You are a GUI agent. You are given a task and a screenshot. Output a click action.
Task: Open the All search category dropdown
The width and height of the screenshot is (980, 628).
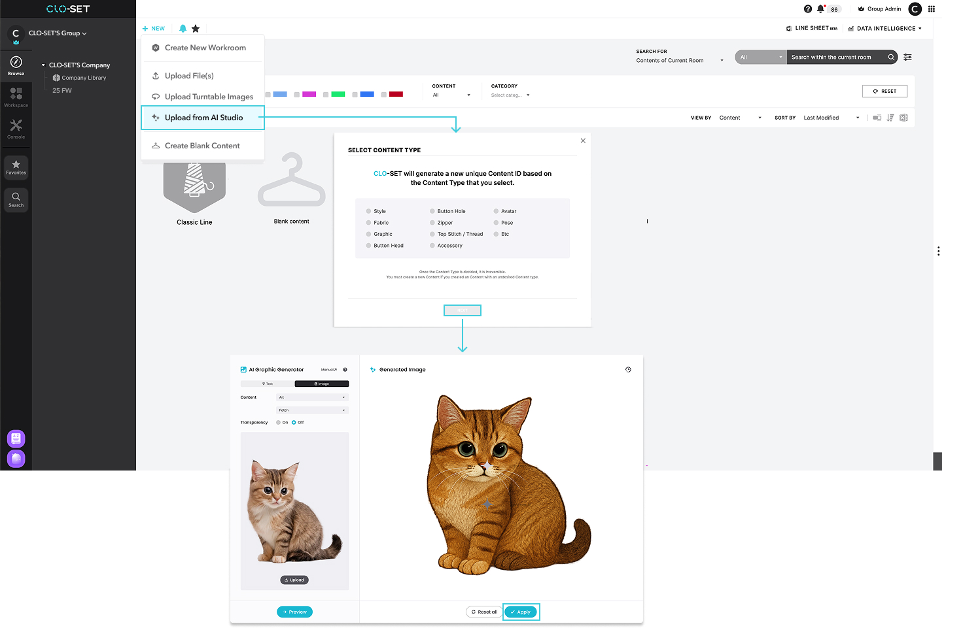point(761,57)
